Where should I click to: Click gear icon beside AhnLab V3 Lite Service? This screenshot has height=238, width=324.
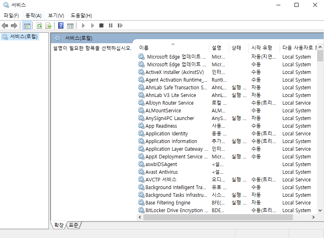coord(141,95)
